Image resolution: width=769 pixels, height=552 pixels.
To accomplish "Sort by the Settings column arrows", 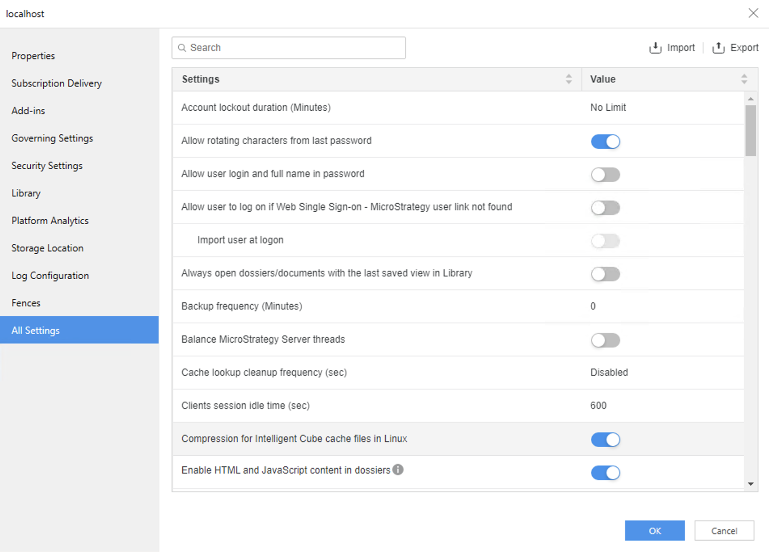I will click(568, 79).
